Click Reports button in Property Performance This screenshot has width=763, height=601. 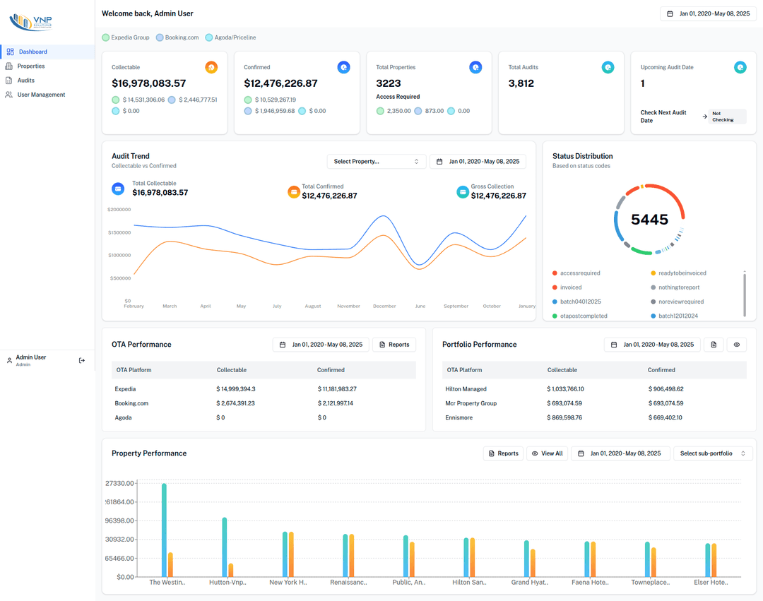coord(504,453)
